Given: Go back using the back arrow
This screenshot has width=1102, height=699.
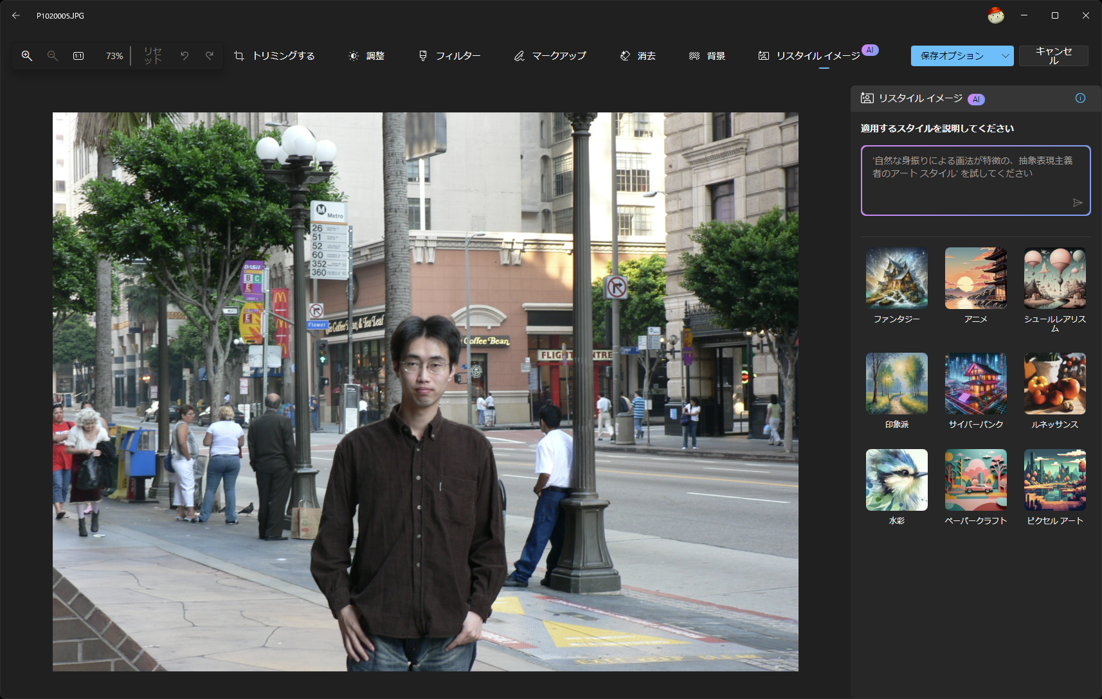Looking at the screenshot, I should 16,15.
